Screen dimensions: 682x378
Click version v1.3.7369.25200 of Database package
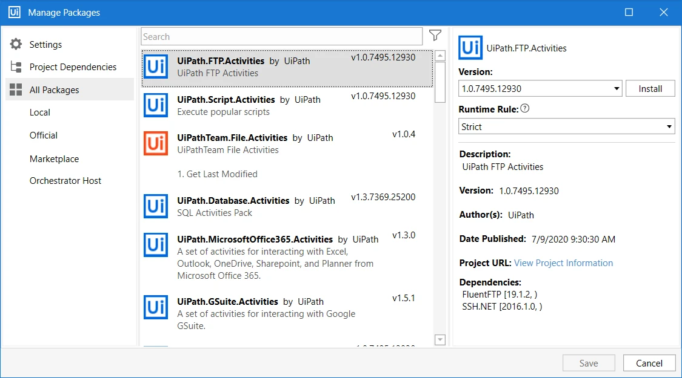(383, 197)
